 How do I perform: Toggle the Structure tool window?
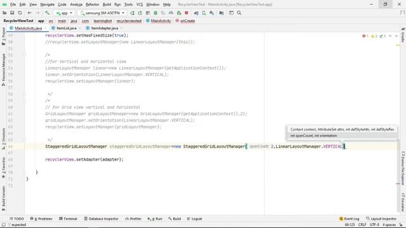click(x=3, y=139)
